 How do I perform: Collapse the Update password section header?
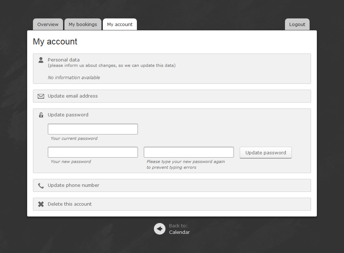click(x=68, y=115)
